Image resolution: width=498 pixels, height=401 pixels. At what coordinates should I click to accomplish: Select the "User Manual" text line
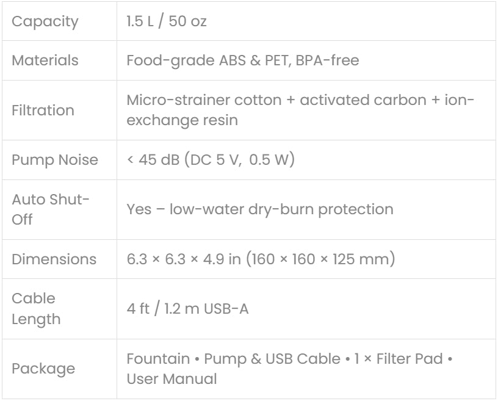pos(171,379)
